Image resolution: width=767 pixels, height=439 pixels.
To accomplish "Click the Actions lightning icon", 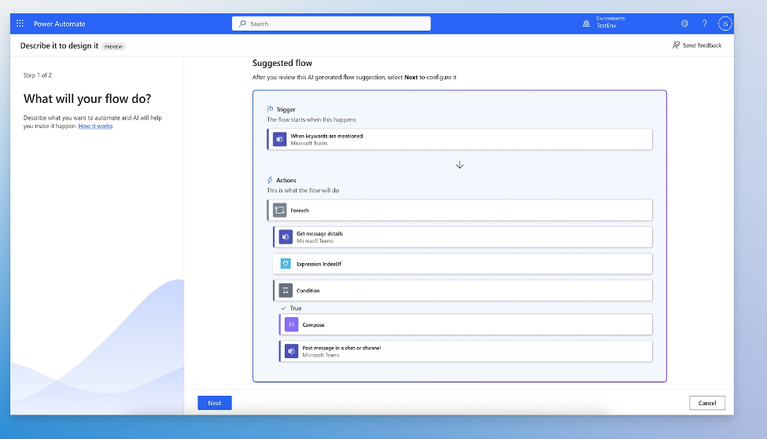I will pos(270,180).
